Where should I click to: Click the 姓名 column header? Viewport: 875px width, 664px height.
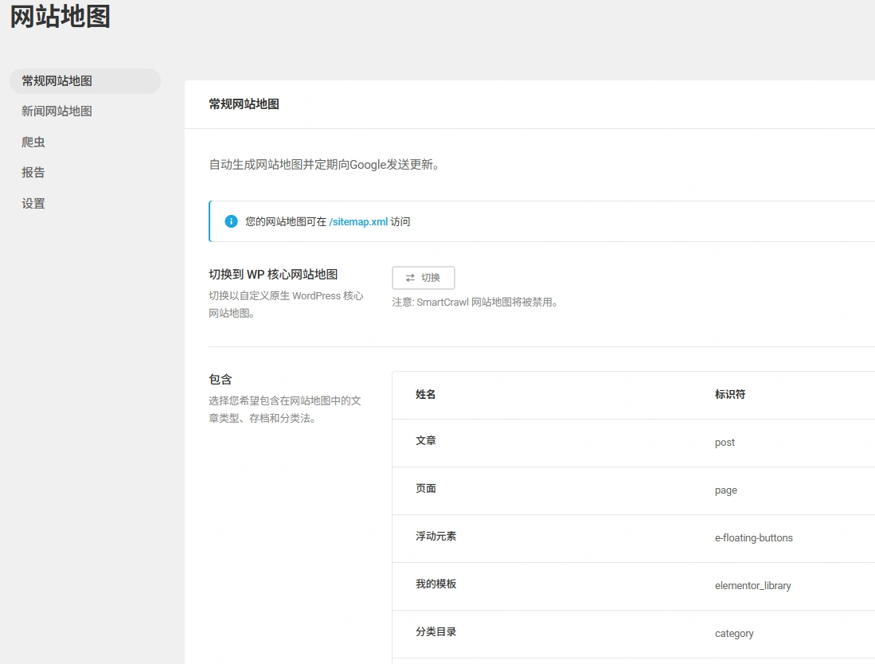(x=425, y=395)
